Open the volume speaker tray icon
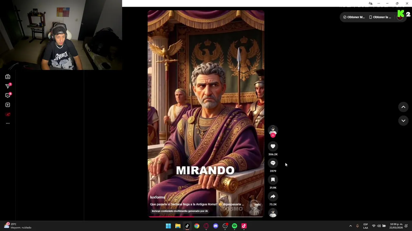Image resolution: width=412 pixels, height=231 pixels. point(379,226)
